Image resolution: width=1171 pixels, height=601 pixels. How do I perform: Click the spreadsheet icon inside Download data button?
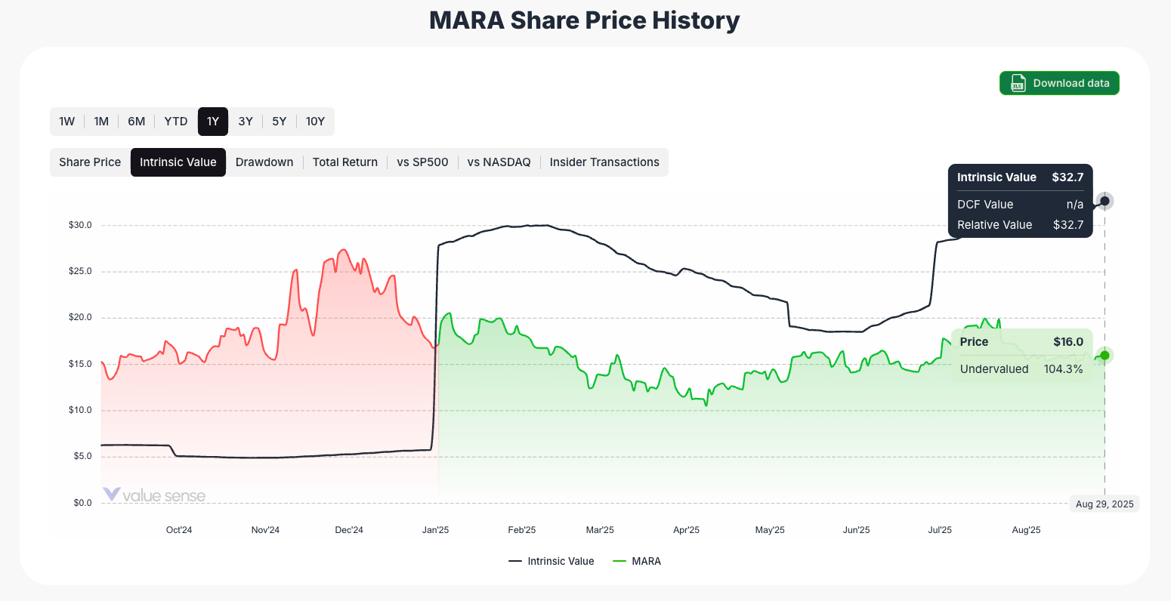coord(1020,83)
